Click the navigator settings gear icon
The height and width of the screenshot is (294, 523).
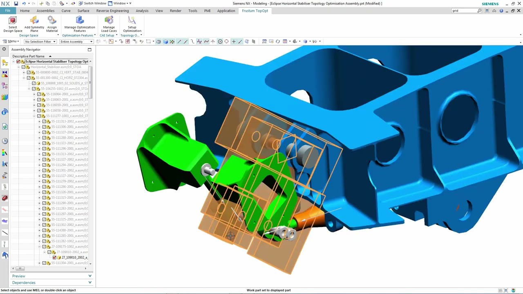coord(4,49)
